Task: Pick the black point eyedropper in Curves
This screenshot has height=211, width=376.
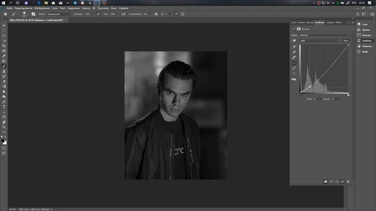Action: [294, 47]
